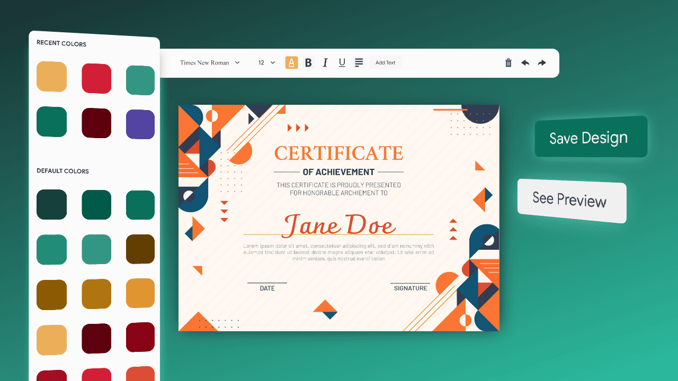Click the text color icon in toolbar
Image resolution: width=678 pixels, height=381 pixels.
[x=291, y=62]
